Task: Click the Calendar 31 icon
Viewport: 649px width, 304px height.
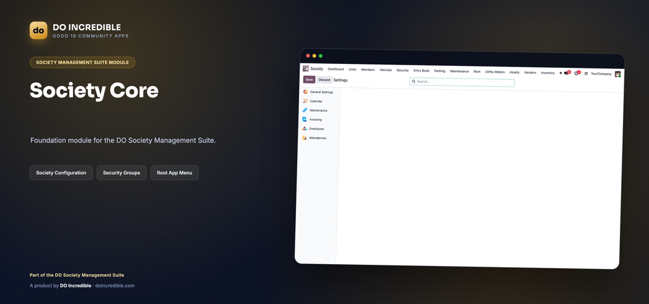Action: click(305, 101)
